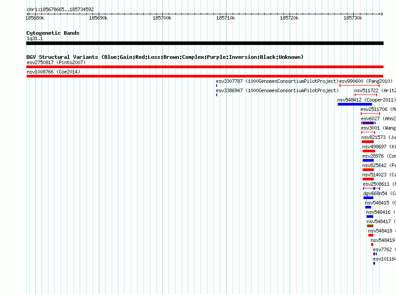The image size is (396, 294).
Task: Click the dgv668n54 variant label
Action: tap(380, 193)
